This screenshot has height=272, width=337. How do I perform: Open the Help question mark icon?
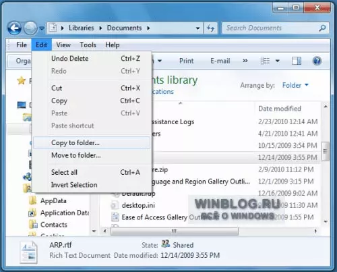[317, 61]
